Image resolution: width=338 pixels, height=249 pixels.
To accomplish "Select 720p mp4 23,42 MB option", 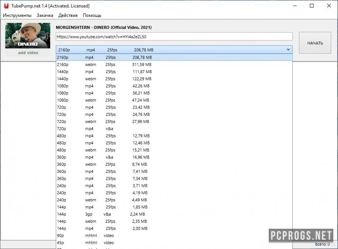I will [174, 107].
